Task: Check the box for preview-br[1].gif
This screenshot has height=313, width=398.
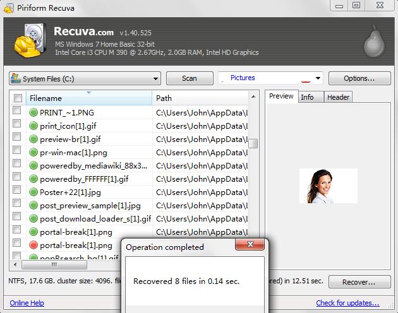Action: (x=17, y=137)
